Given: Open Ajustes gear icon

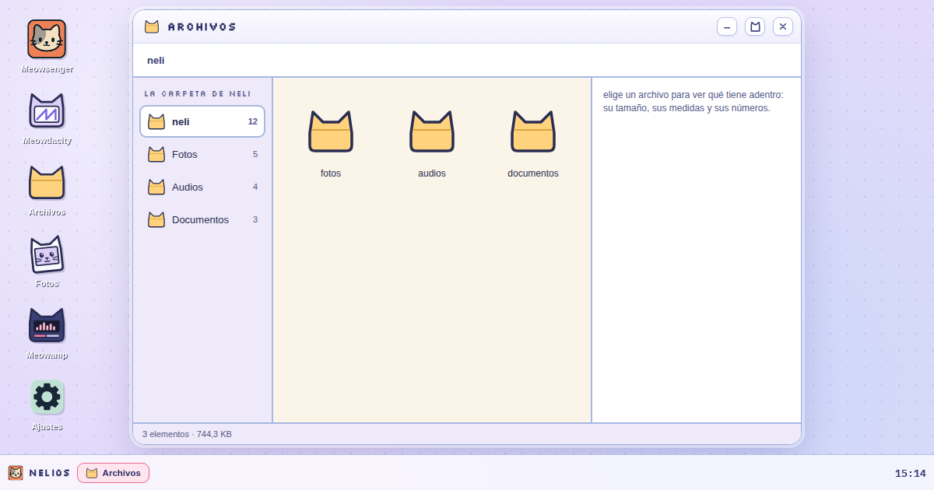Looking at the screenshot, I should tap(47, 404).
